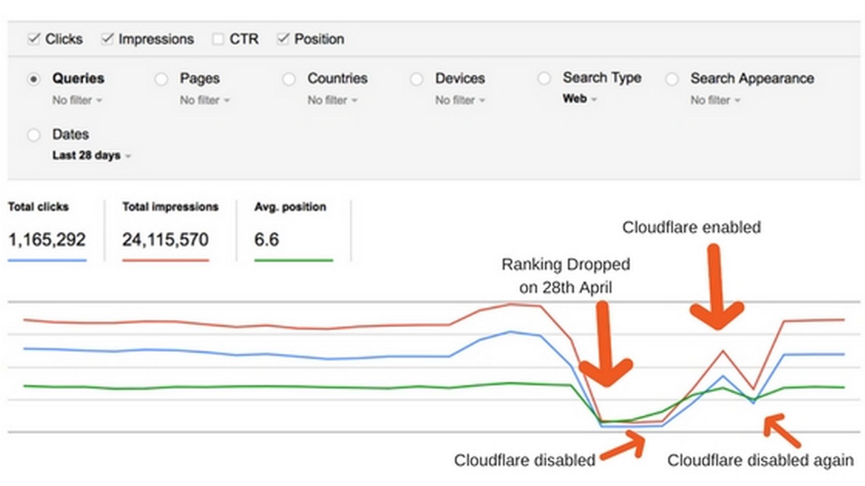The height and width of the screenshot is (486, 865).
Task: Click the green Avg. position legend line
Action: click(293, 260)
